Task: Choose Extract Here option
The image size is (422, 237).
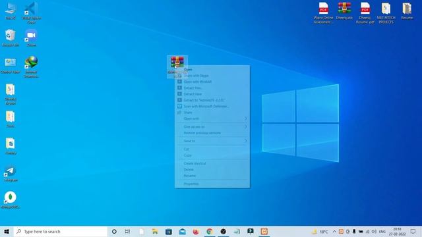Action: point(212,94)
